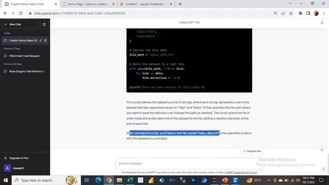Jump to bottom with the down-arrow button
329x185 pixels.
pyautogui.click(x=322, y=150)
